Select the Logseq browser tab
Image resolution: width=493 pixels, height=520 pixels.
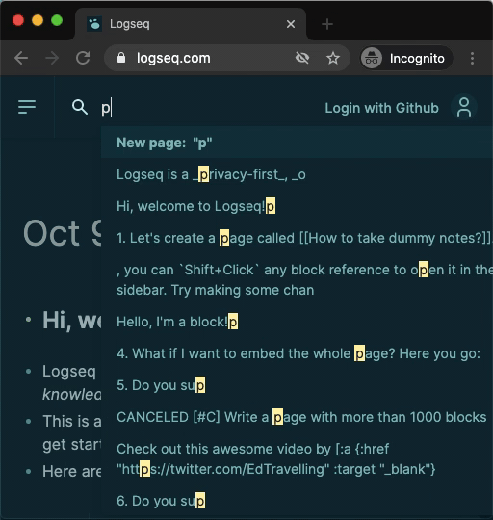[191, 24]
